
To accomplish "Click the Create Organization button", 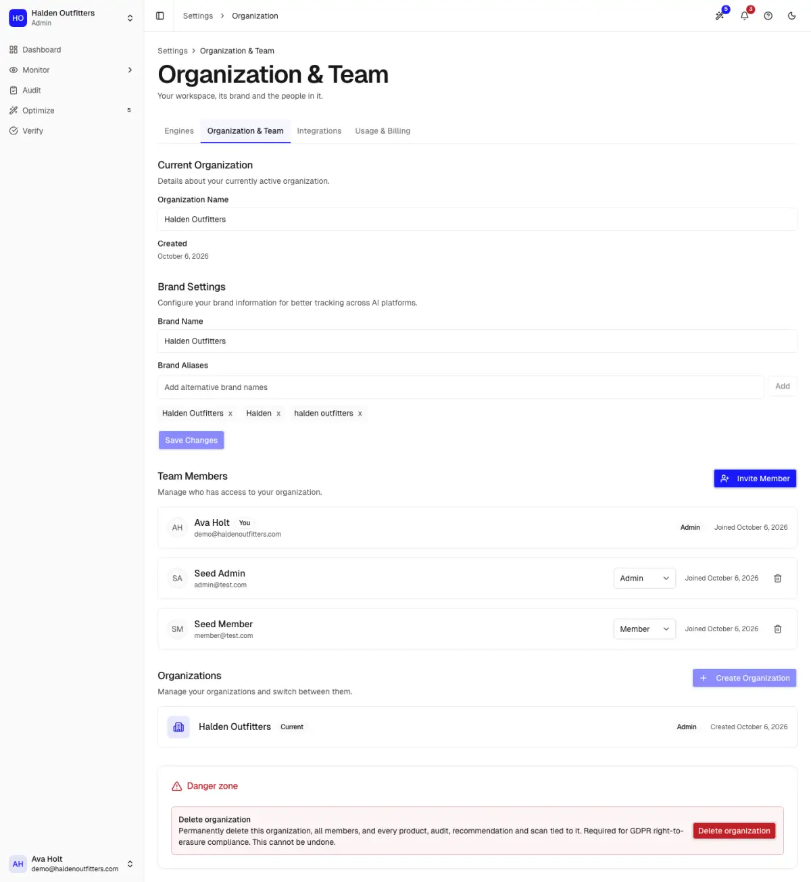I will [x=744, y=678].
